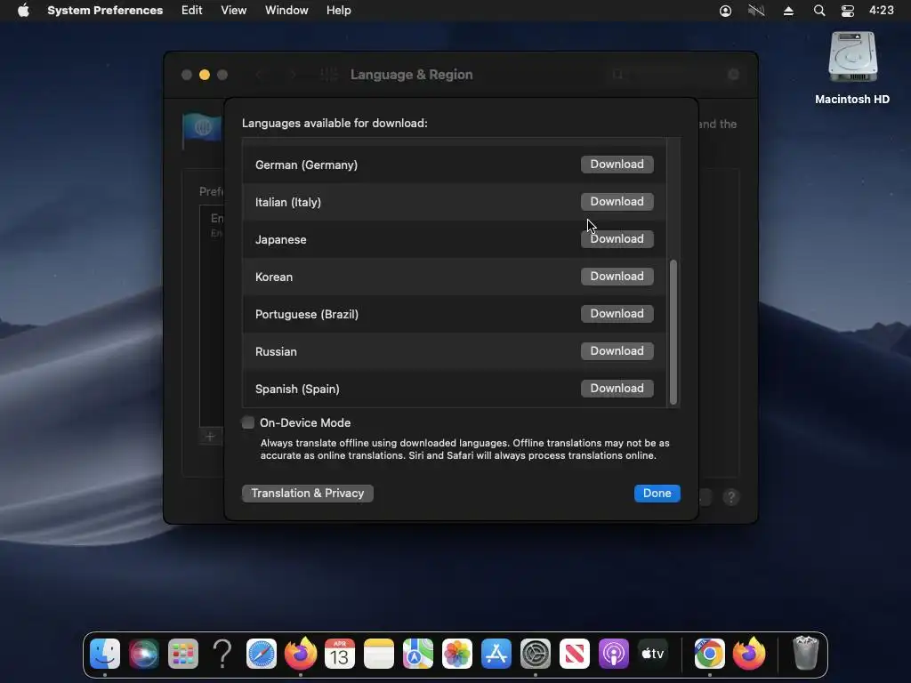Open the Apple menu

pyautogui.click(x=23, y=11)
